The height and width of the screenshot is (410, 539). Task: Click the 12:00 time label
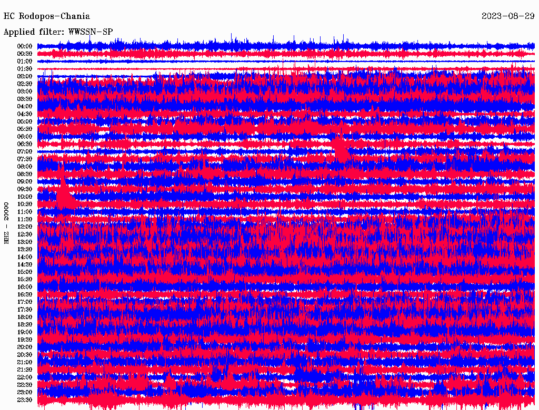click(x=25, y=227)
